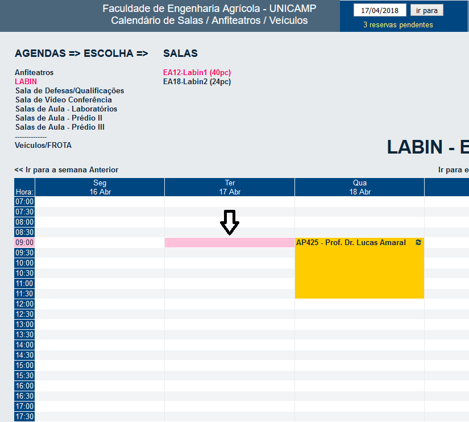The width and height of the screenshot is (469, 422).
Task: Select the Anfiteatros agenda
Action: coord(34,72)
